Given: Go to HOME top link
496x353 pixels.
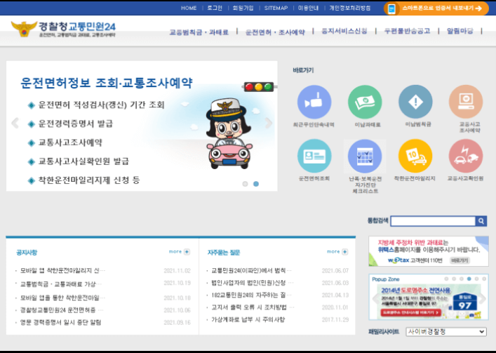Looking at the screenshot, I should tap(189, 8).
